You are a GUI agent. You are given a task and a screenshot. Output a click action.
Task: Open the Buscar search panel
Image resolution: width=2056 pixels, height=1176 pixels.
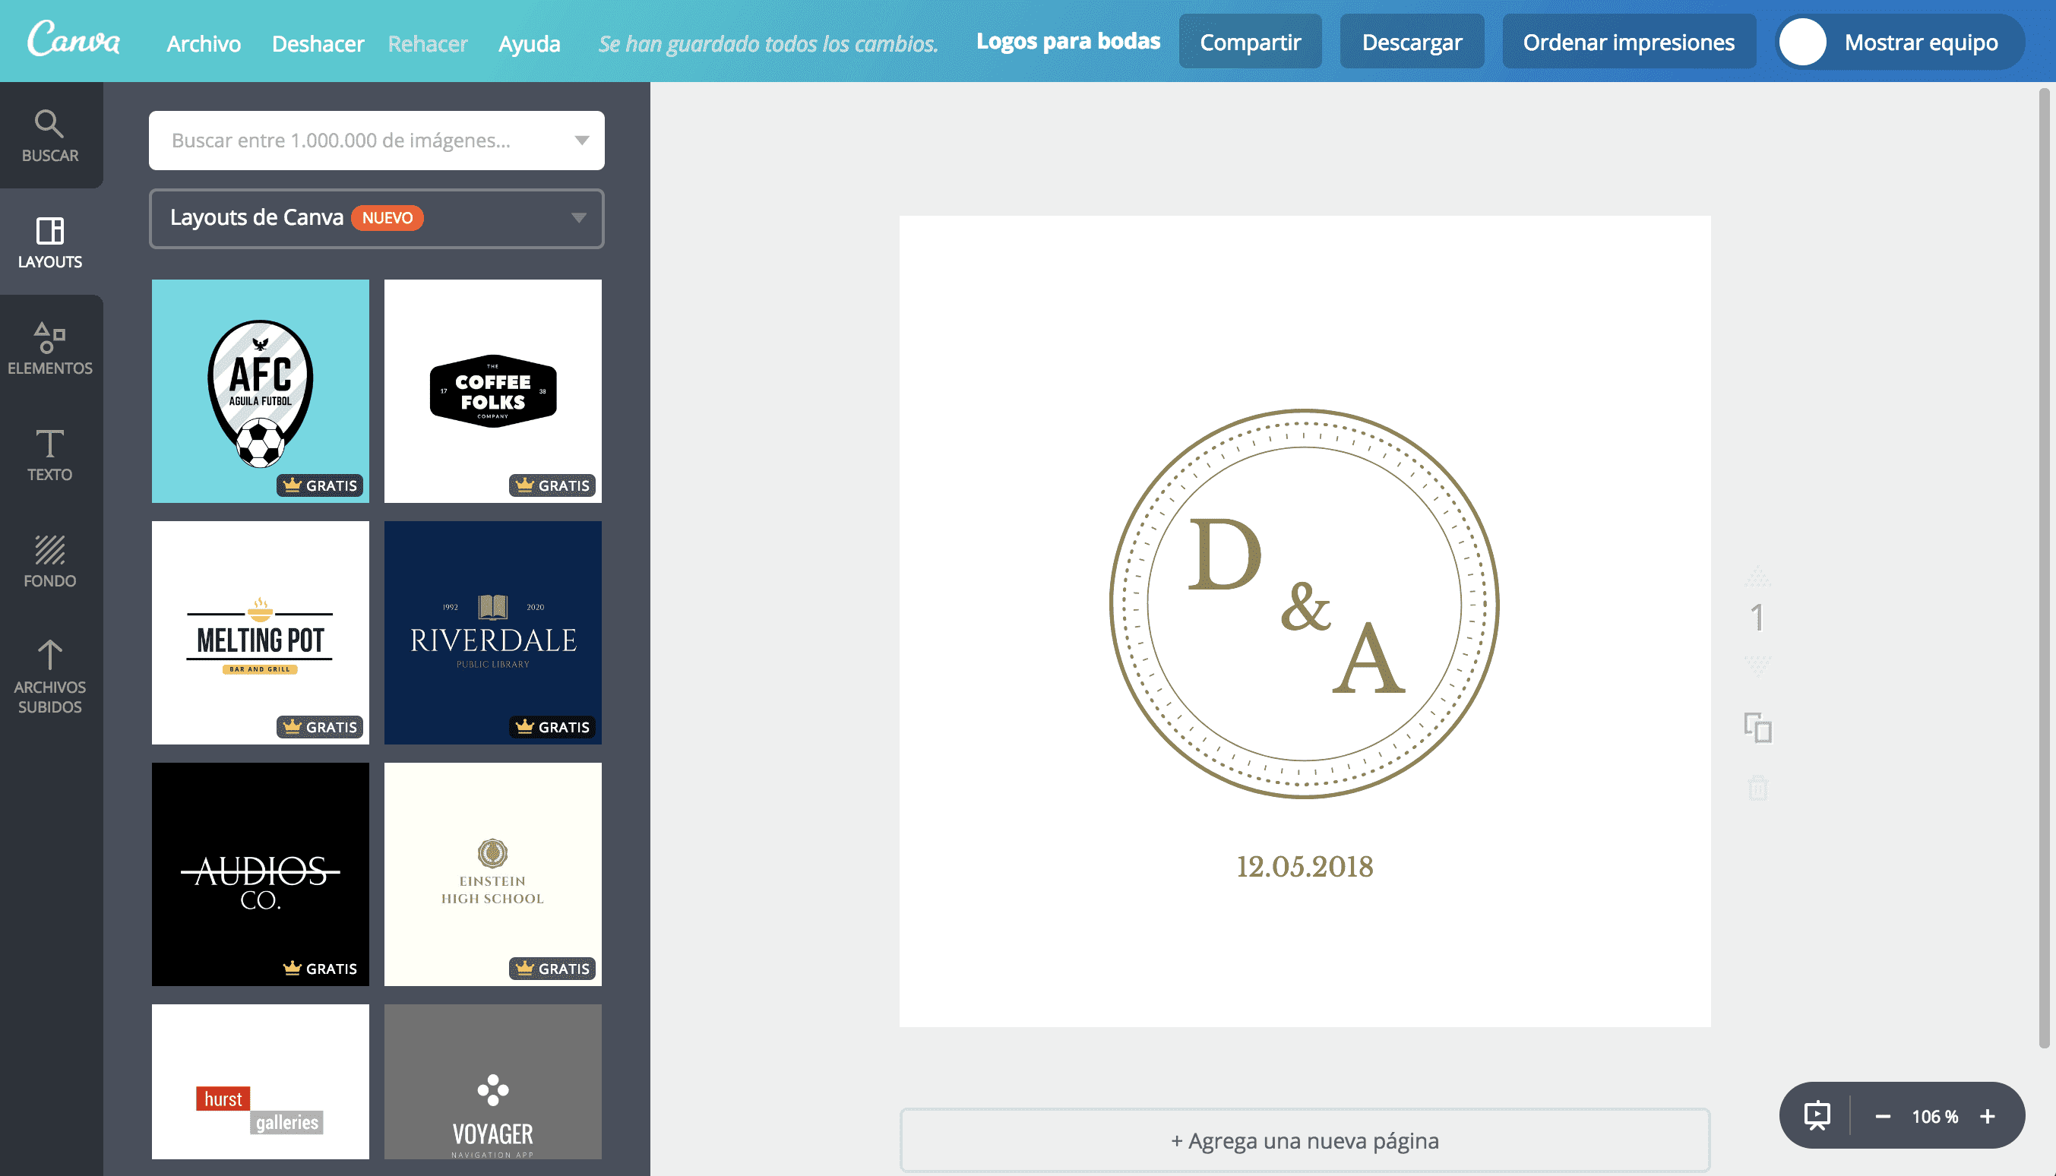[50, 136]
